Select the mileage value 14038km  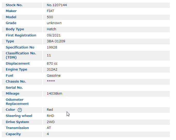pos(54,94)
